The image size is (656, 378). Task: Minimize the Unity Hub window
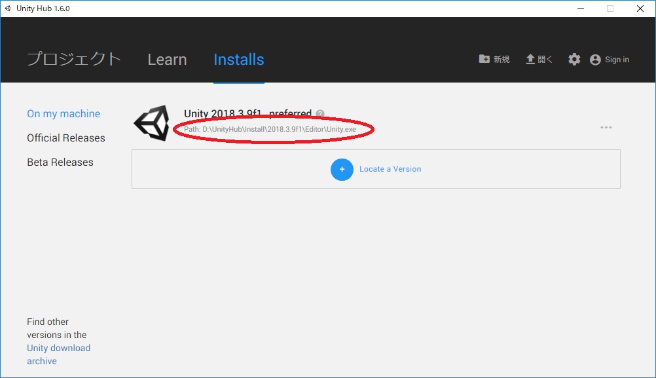click(x=581, y=9)
